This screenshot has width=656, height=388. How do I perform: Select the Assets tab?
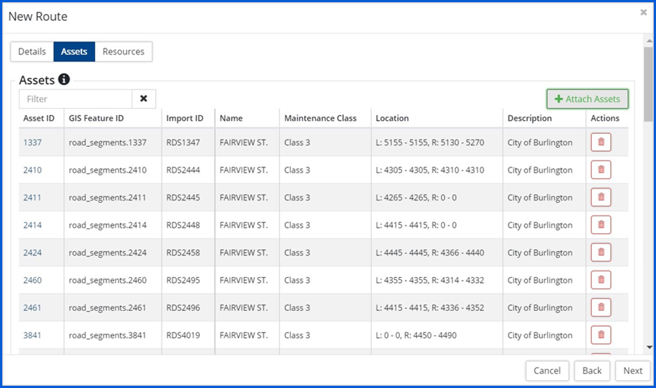coord(74,52)
